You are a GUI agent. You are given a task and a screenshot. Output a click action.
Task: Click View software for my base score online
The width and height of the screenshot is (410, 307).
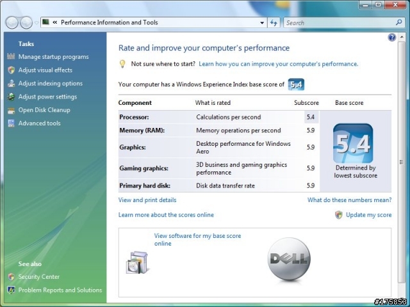point(197,240)
